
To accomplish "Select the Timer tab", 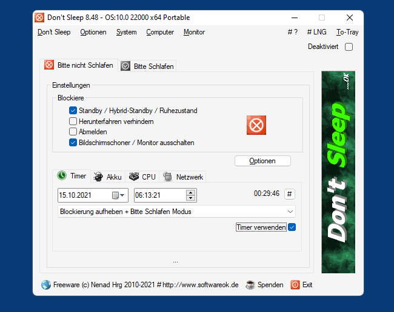I will click(x=72, y=176).
